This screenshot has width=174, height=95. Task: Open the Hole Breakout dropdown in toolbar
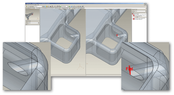click(65, 6)
